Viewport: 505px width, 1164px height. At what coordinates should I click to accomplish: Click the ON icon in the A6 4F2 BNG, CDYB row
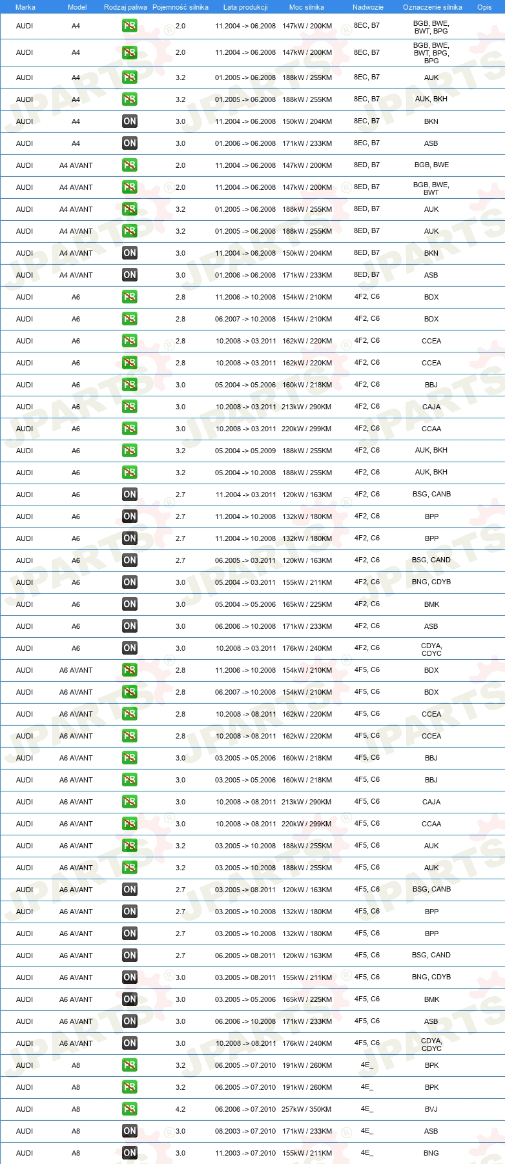click(x=130, y=582)
